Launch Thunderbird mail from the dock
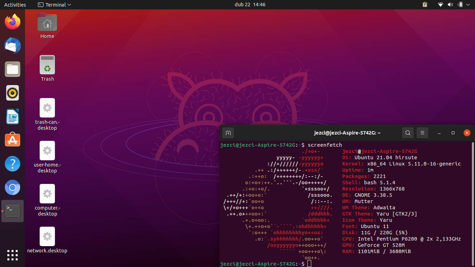 point(12,46)
